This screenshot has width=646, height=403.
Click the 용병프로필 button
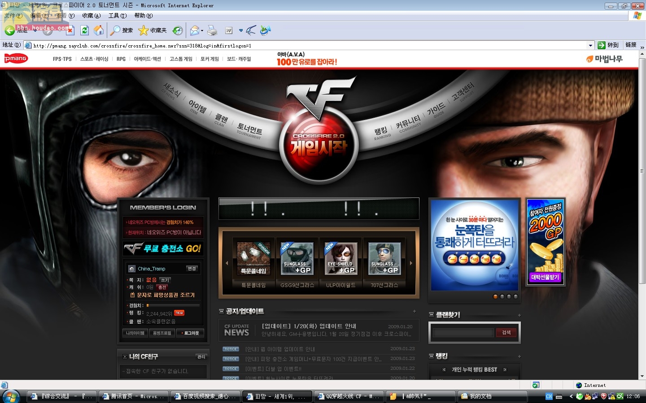(162, 333)
